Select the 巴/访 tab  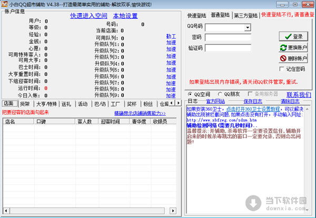click(100, 104)
